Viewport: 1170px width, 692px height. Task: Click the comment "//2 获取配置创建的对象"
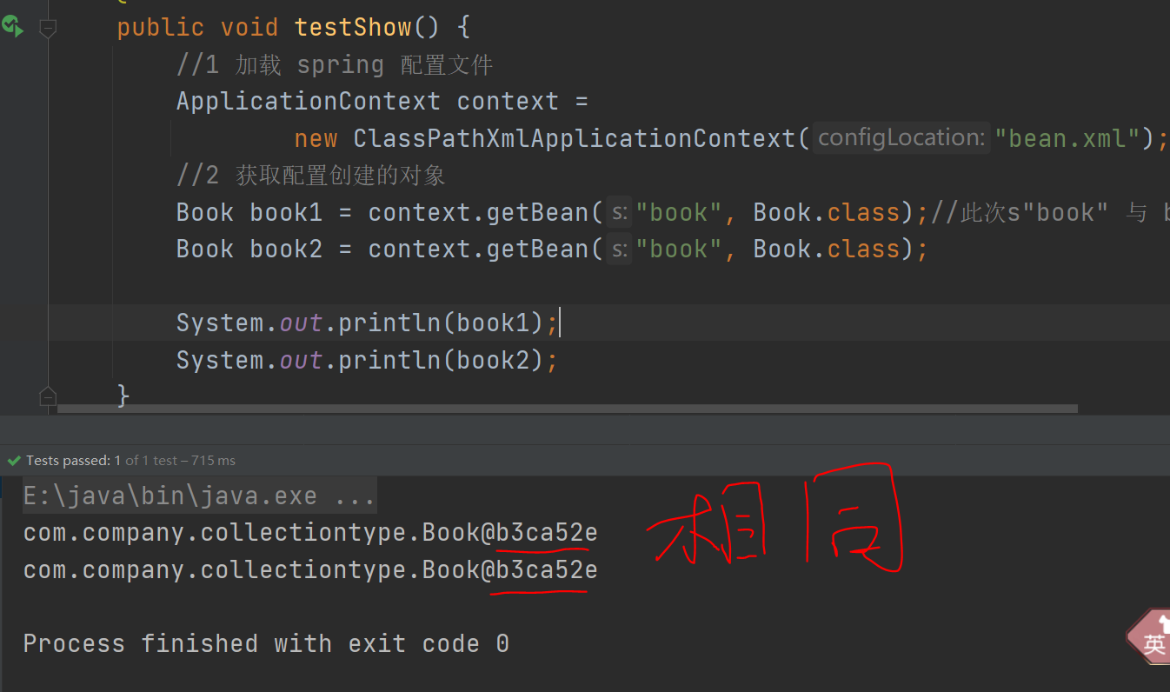click(x=311, y=176)
